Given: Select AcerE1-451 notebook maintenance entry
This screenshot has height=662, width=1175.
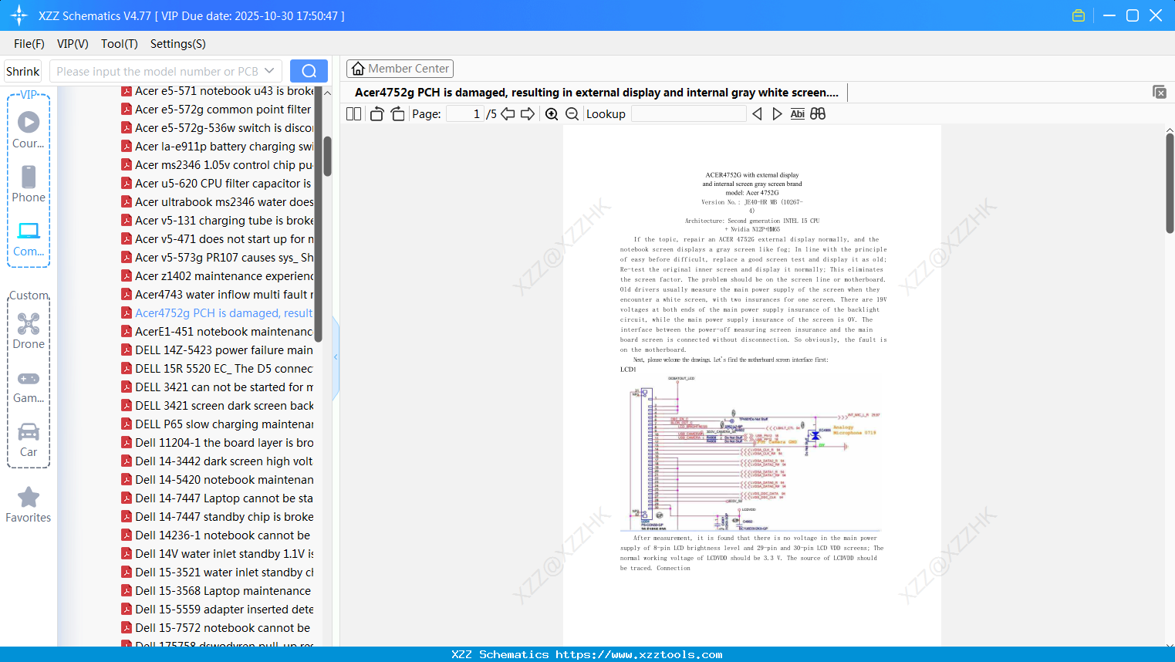Looking at the screenshot, I should click(224, 332).
